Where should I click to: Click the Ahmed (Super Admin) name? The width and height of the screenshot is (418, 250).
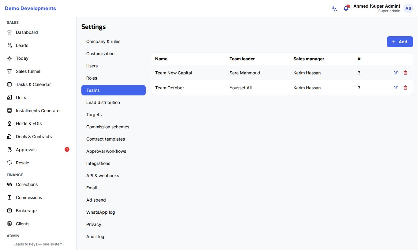coord(377,6)
